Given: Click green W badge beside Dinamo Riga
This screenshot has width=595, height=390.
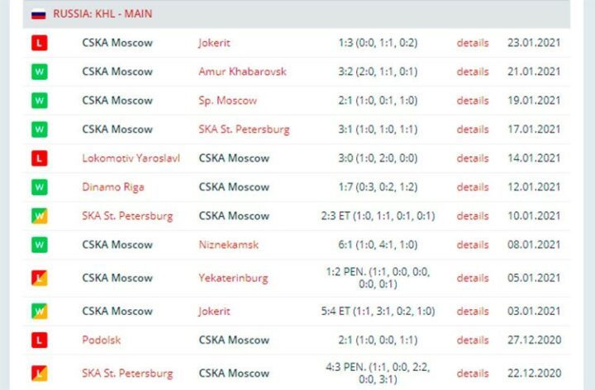Looking at the screenshot, I should pyautogui.click(x=40, y=187).
